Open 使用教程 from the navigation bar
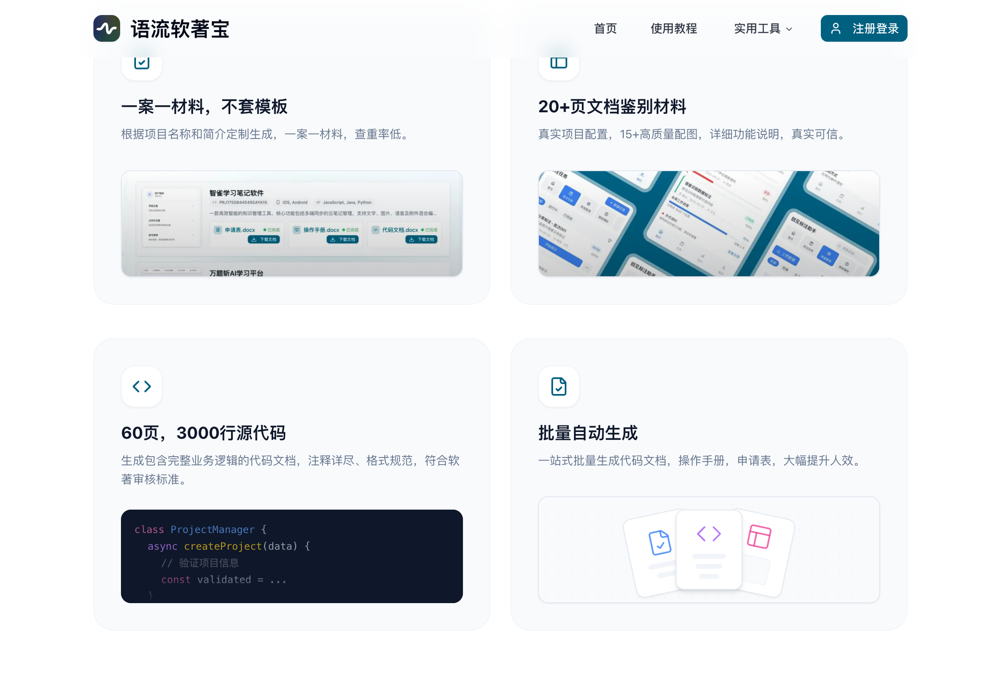 [x=673, y=28]
